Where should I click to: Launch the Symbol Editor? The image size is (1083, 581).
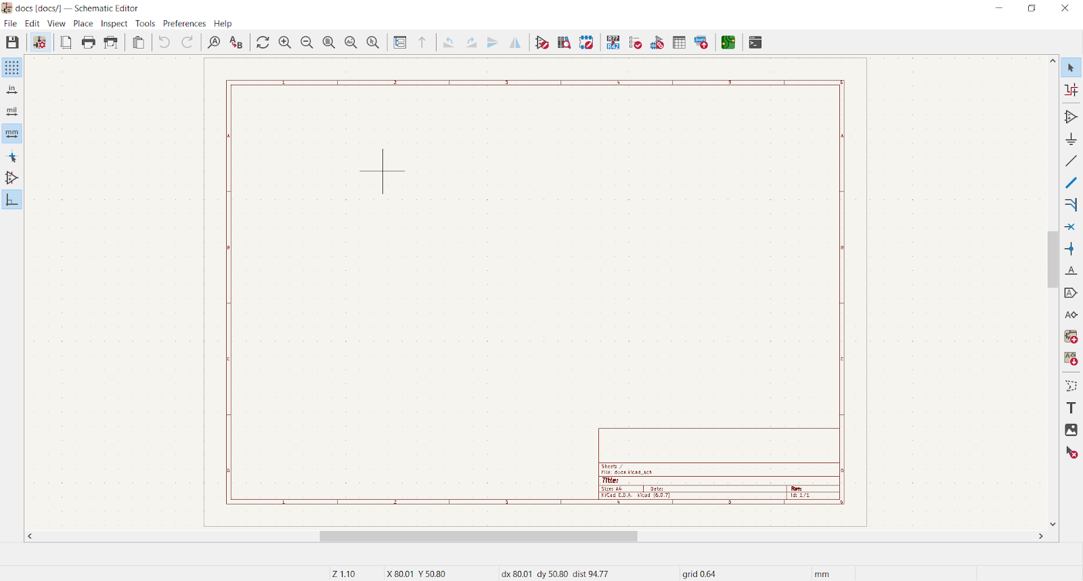pyautogui.click(x=542, y=43)
